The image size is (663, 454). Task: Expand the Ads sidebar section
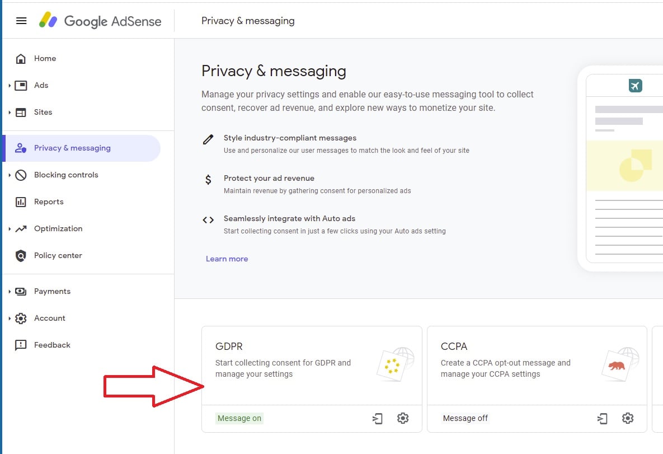[x=10, y=85]
